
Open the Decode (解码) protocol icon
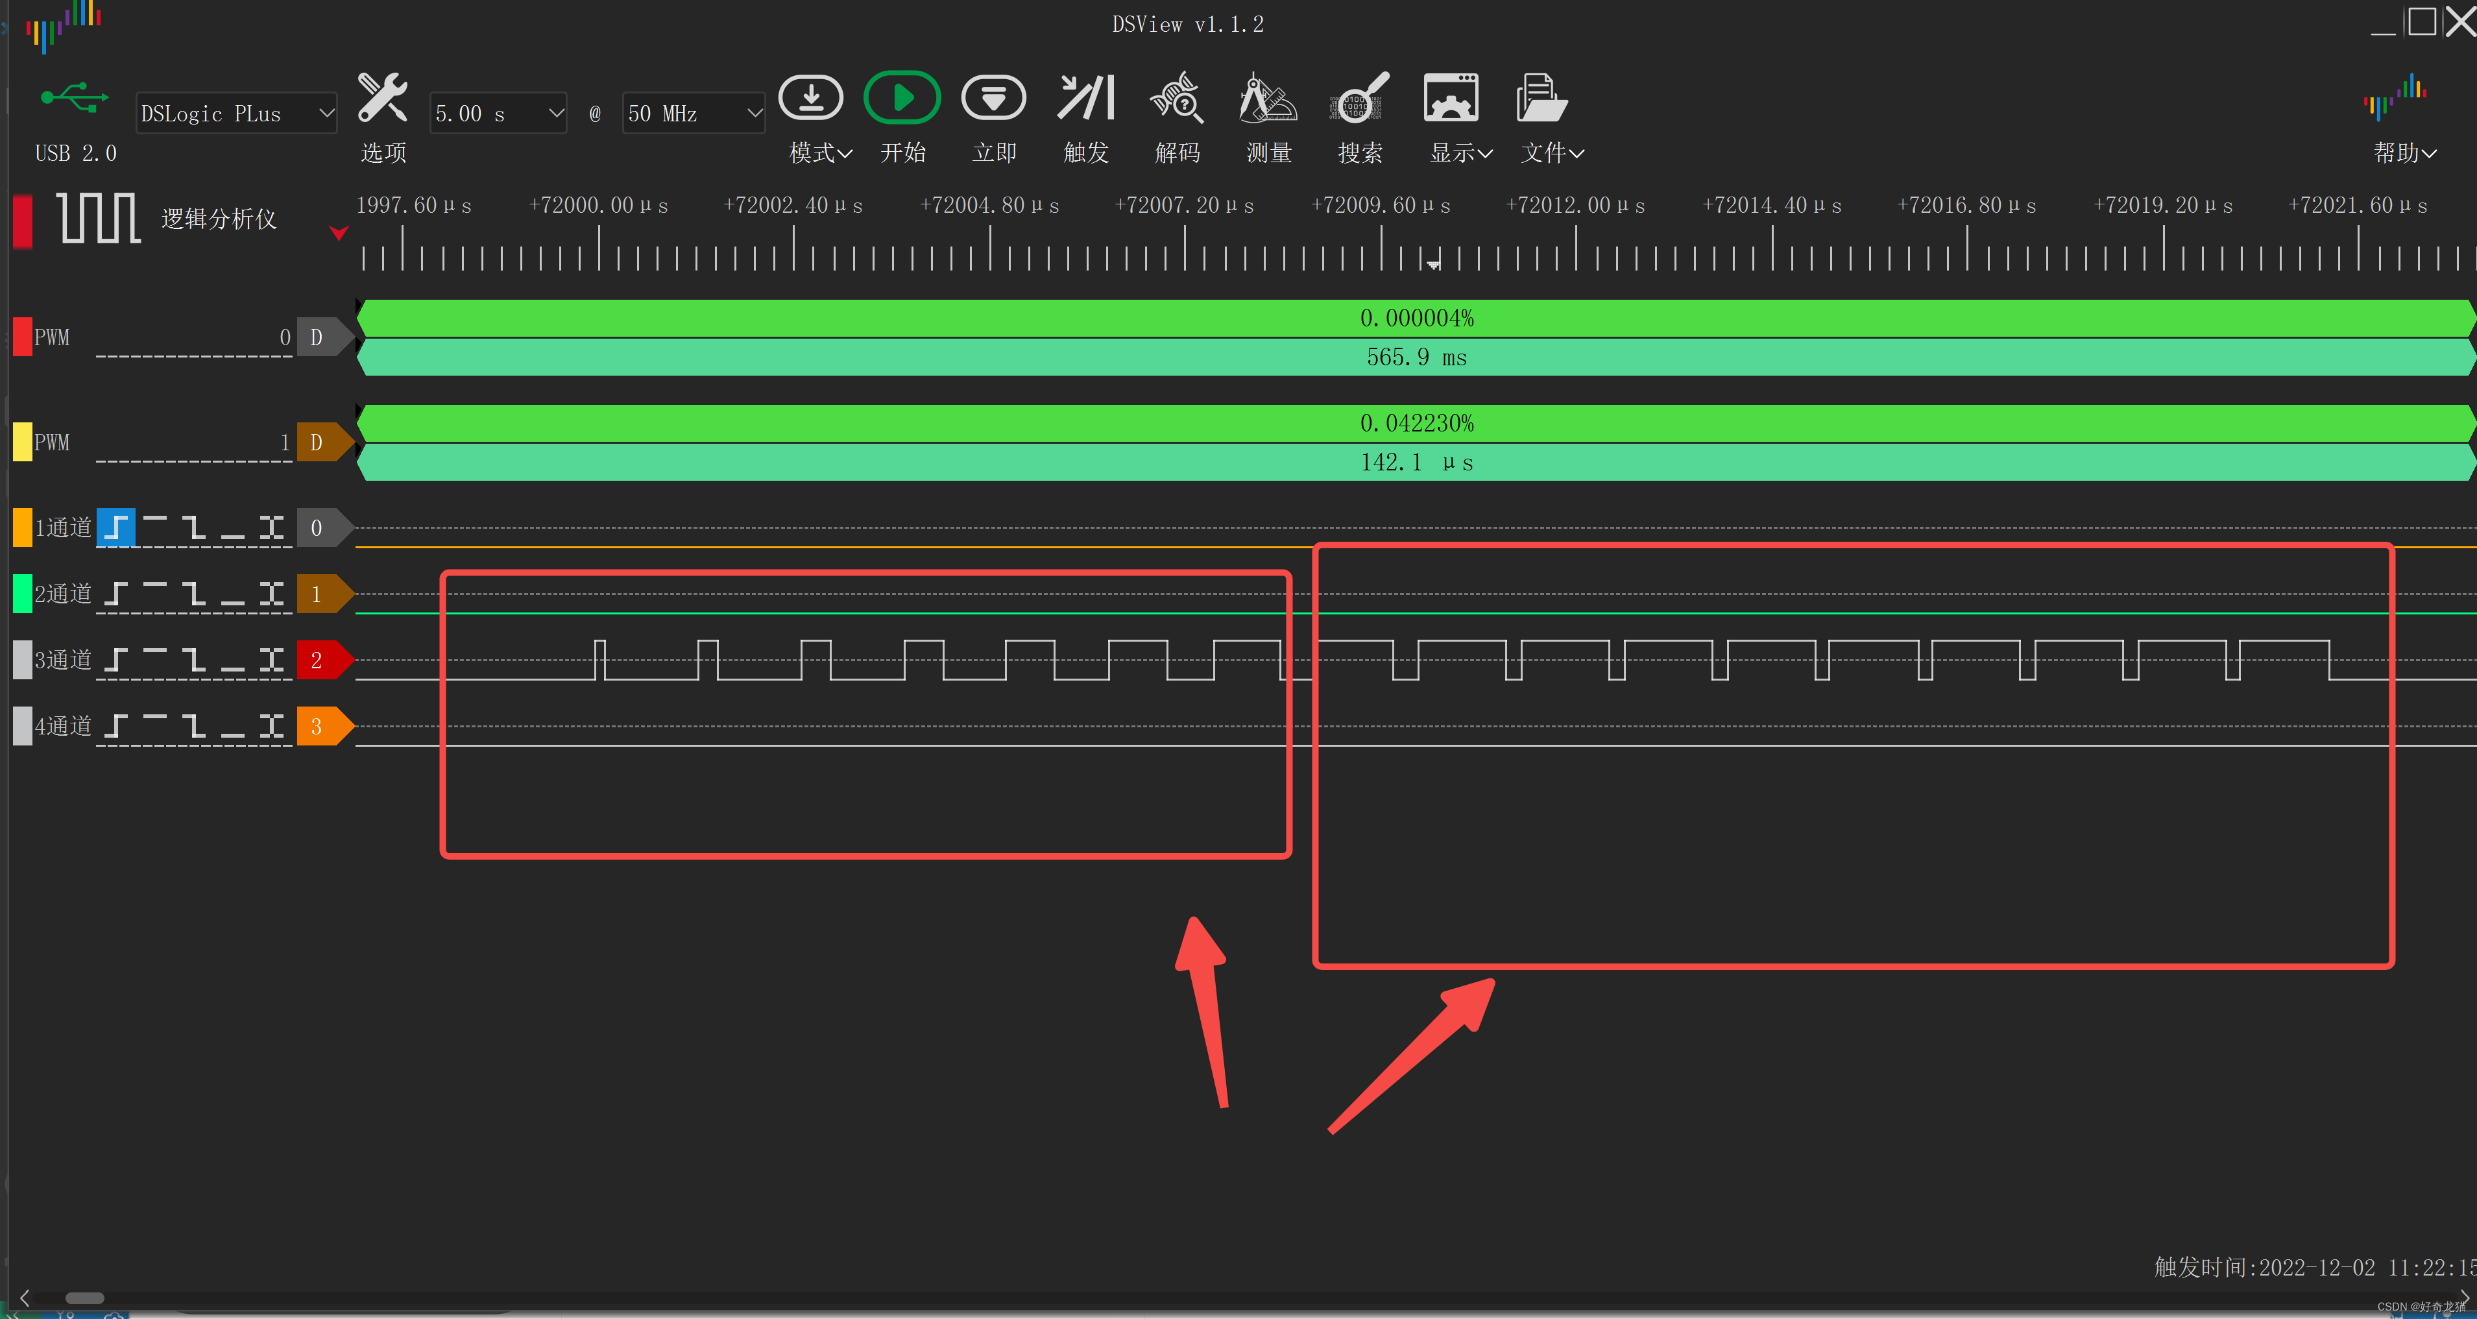coord(1177,98)
